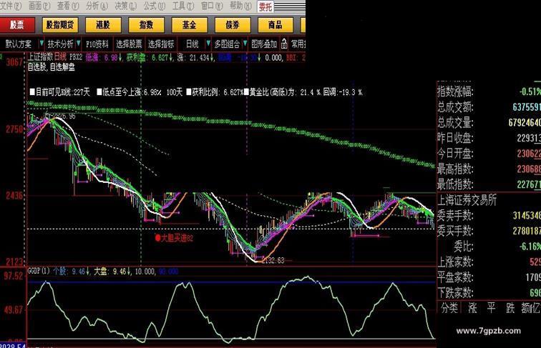Expand the dropdown arrow after 默认方案
Screen dimensions: 541x348
pos(42,44)
